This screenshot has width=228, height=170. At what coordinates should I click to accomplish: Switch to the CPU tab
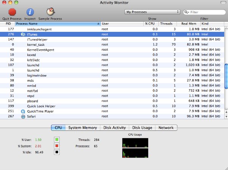pos(58,128)
